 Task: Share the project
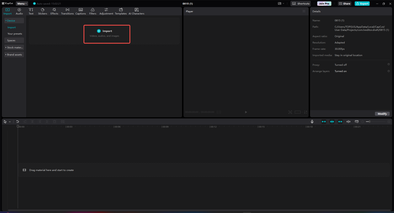click(345, 4)
